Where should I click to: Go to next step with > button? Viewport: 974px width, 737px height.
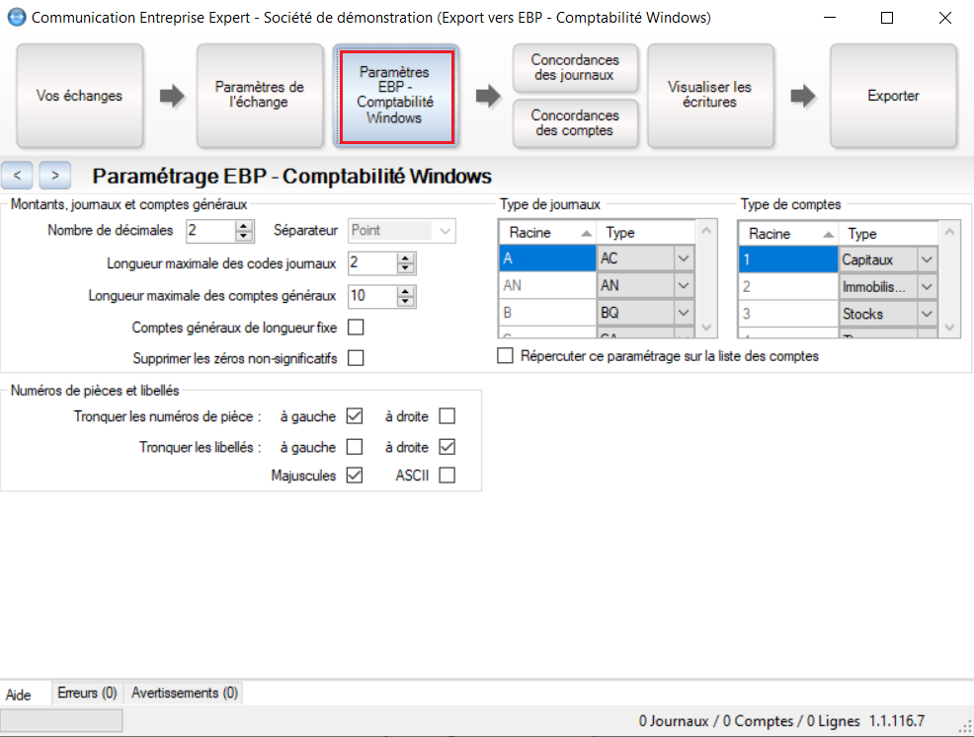[54, 176]
